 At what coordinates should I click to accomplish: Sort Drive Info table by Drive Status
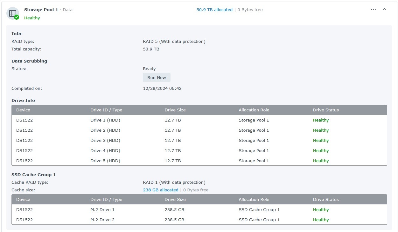tap(326, 110)
